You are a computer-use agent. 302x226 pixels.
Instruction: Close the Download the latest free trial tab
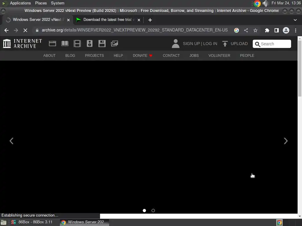click(139, 20)
